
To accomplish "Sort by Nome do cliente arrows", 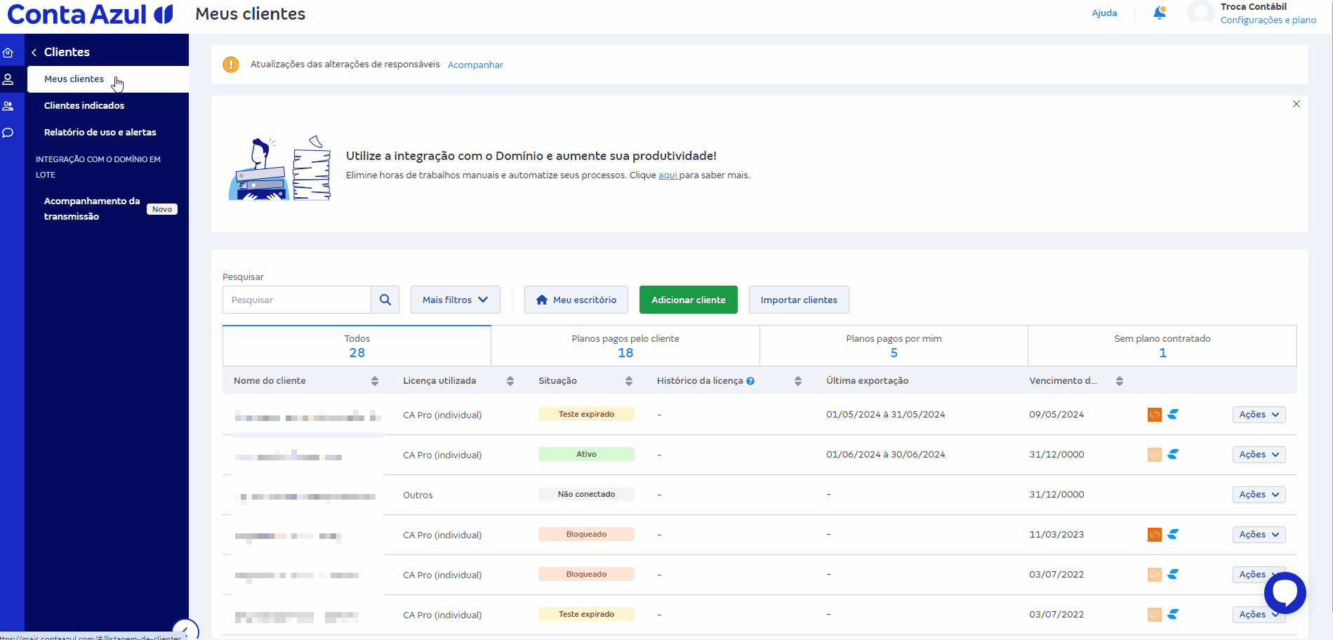I will [375, 381].
